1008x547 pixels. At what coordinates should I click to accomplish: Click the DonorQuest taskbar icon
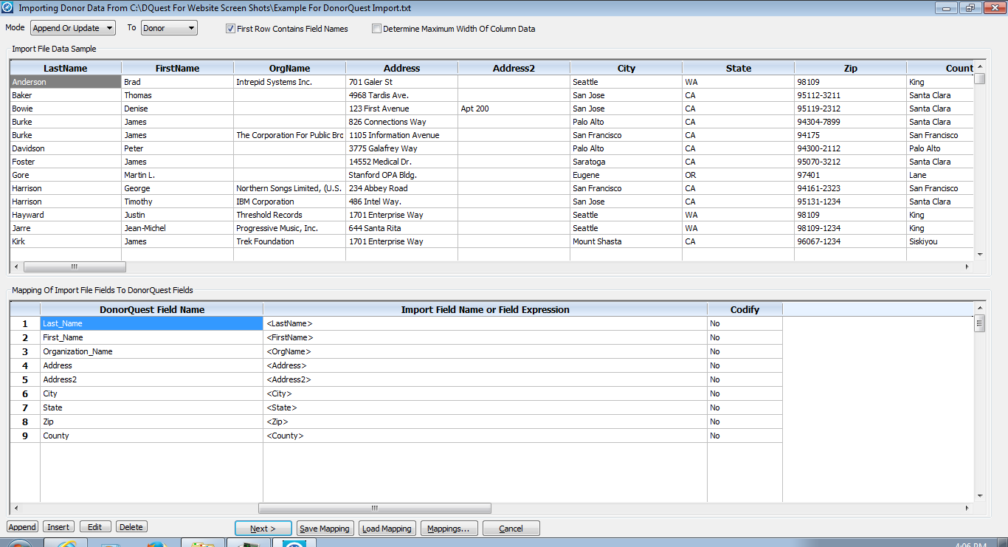point(294,543)
